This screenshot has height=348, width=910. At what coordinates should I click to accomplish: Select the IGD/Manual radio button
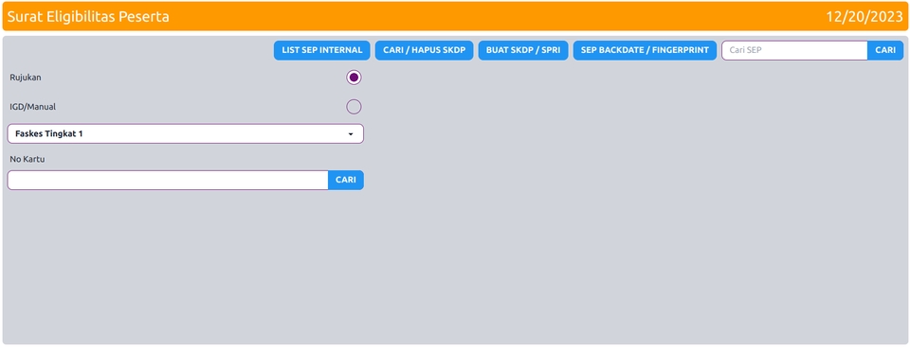click(x=354, y=107)
